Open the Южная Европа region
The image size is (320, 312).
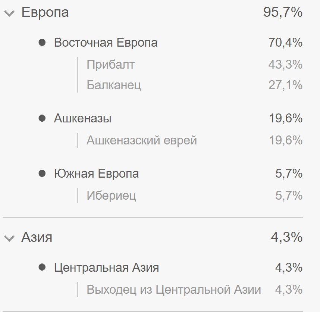[96, 174]
